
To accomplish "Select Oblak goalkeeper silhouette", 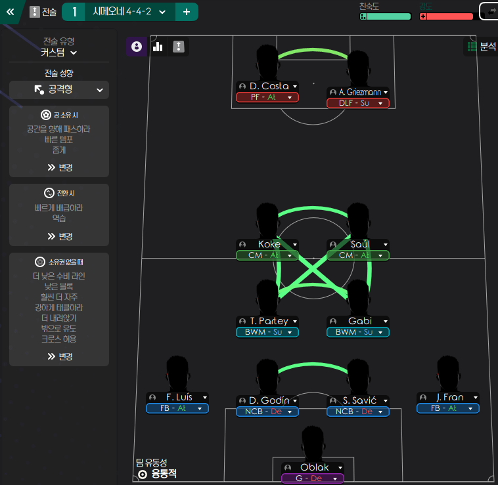I will pos(313,444).
